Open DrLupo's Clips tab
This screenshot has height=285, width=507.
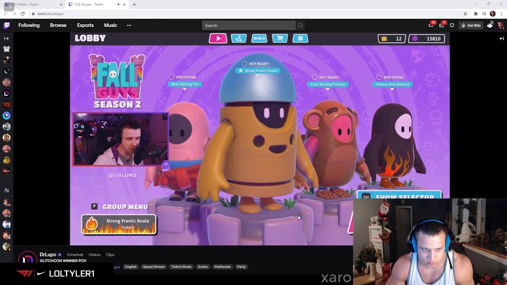[110, 255]
